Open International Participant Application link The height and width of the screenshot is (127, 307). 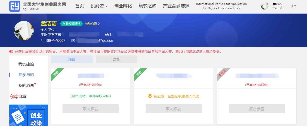tap(221, 6)
